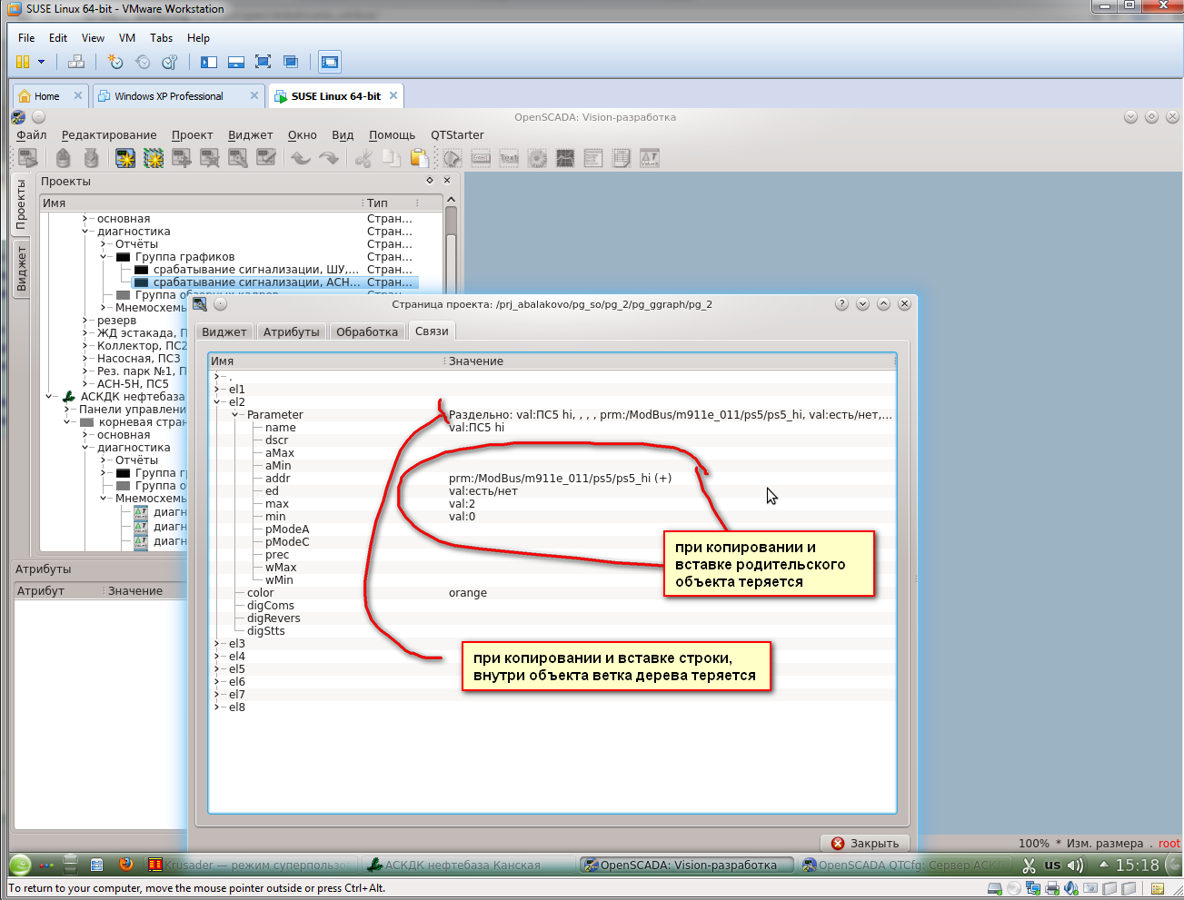Select the Text widget tool icon
Screen dimensions: 1184x900
[509, 159]
